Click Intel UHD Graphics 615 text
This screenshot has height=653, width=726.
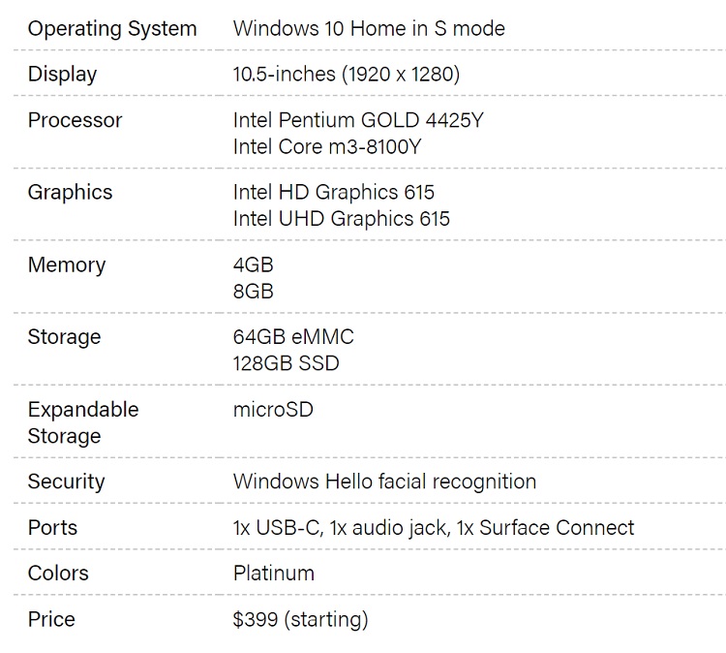click(342, 219)
